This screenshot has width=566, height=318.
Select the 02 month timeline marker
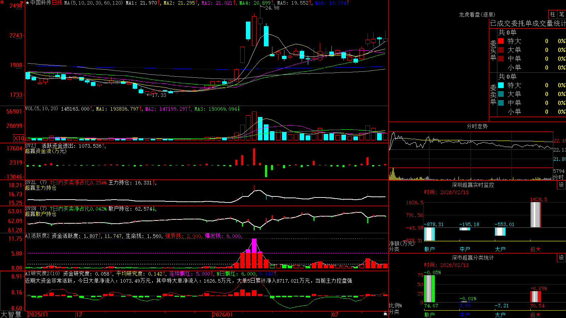point(335,314)
